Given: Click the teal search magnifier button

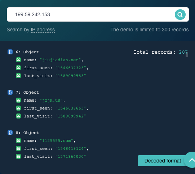Looking at the screenshot, I should [x=180, y=14].
